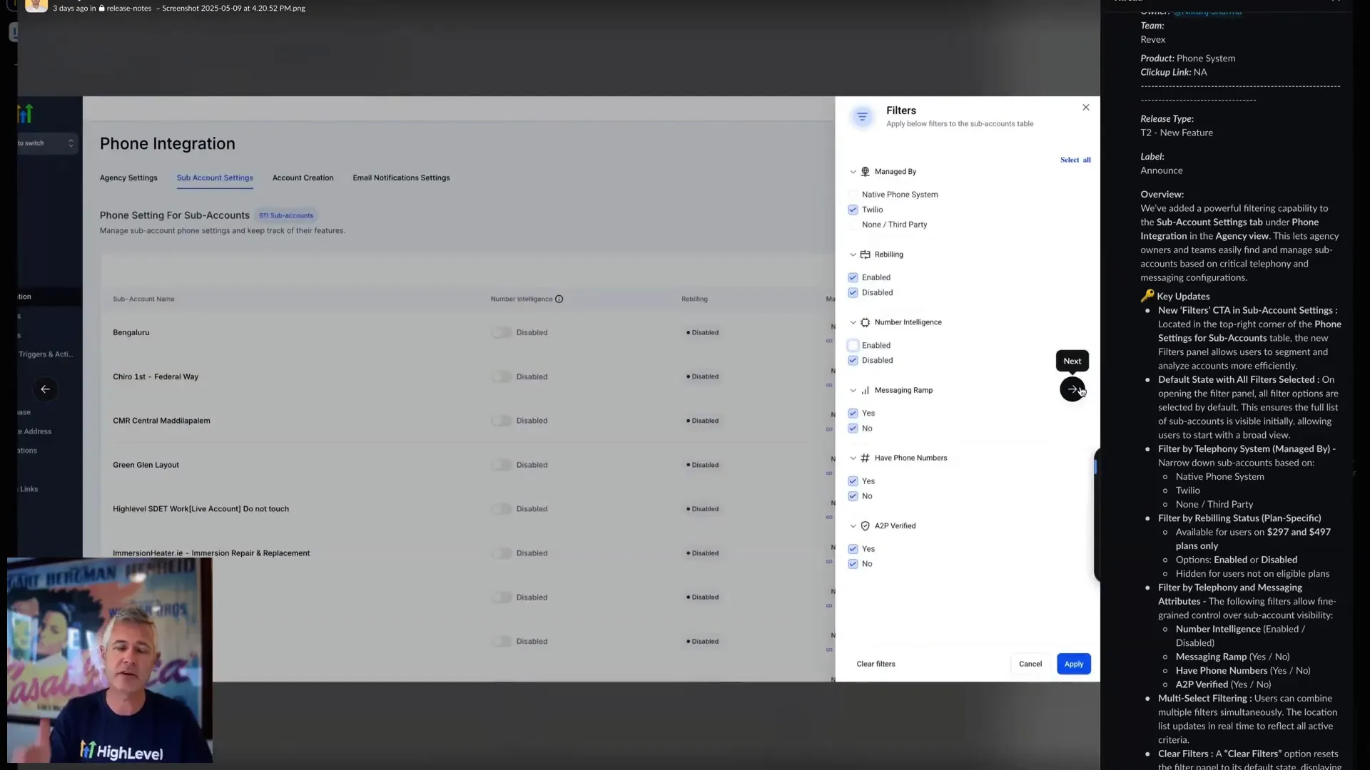Uncheck Number Intelligence Disabled checkbox
1370x770 pixels.
click(853, 360)
